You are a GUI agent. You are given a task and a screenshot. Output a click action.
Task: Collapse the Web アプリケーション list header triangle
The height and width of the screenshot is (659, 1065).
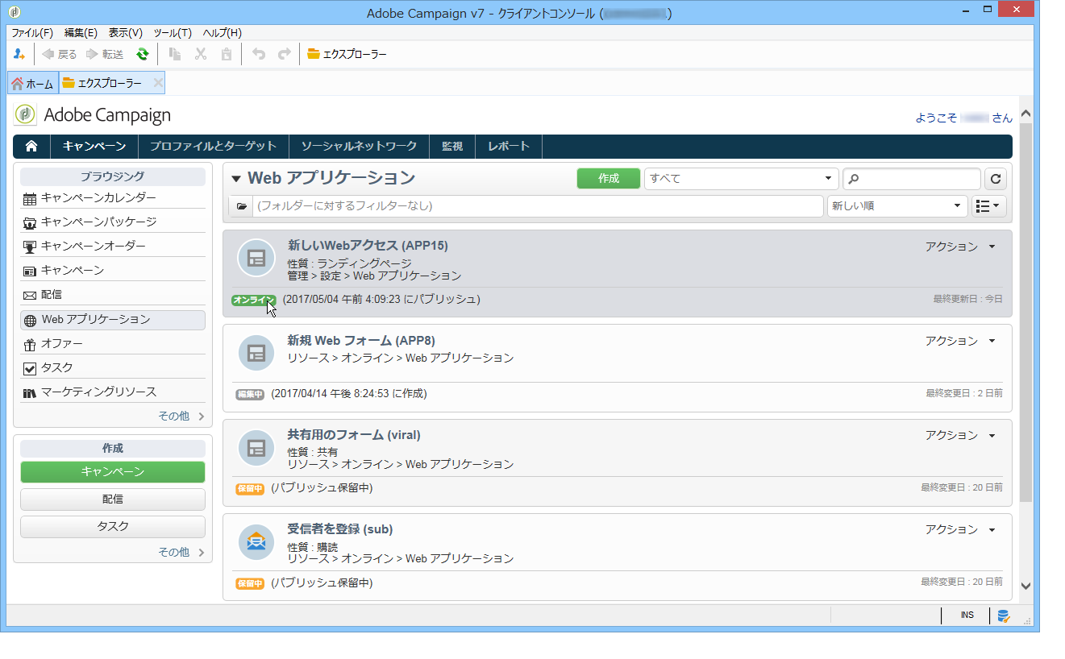click(x=235, y=179)
